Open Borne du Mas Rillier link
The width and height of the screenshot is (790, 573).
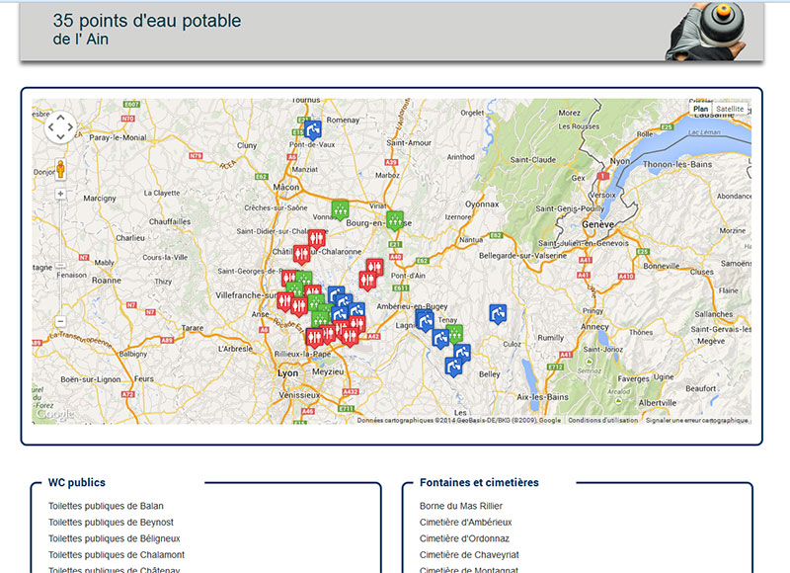[461, 506]
